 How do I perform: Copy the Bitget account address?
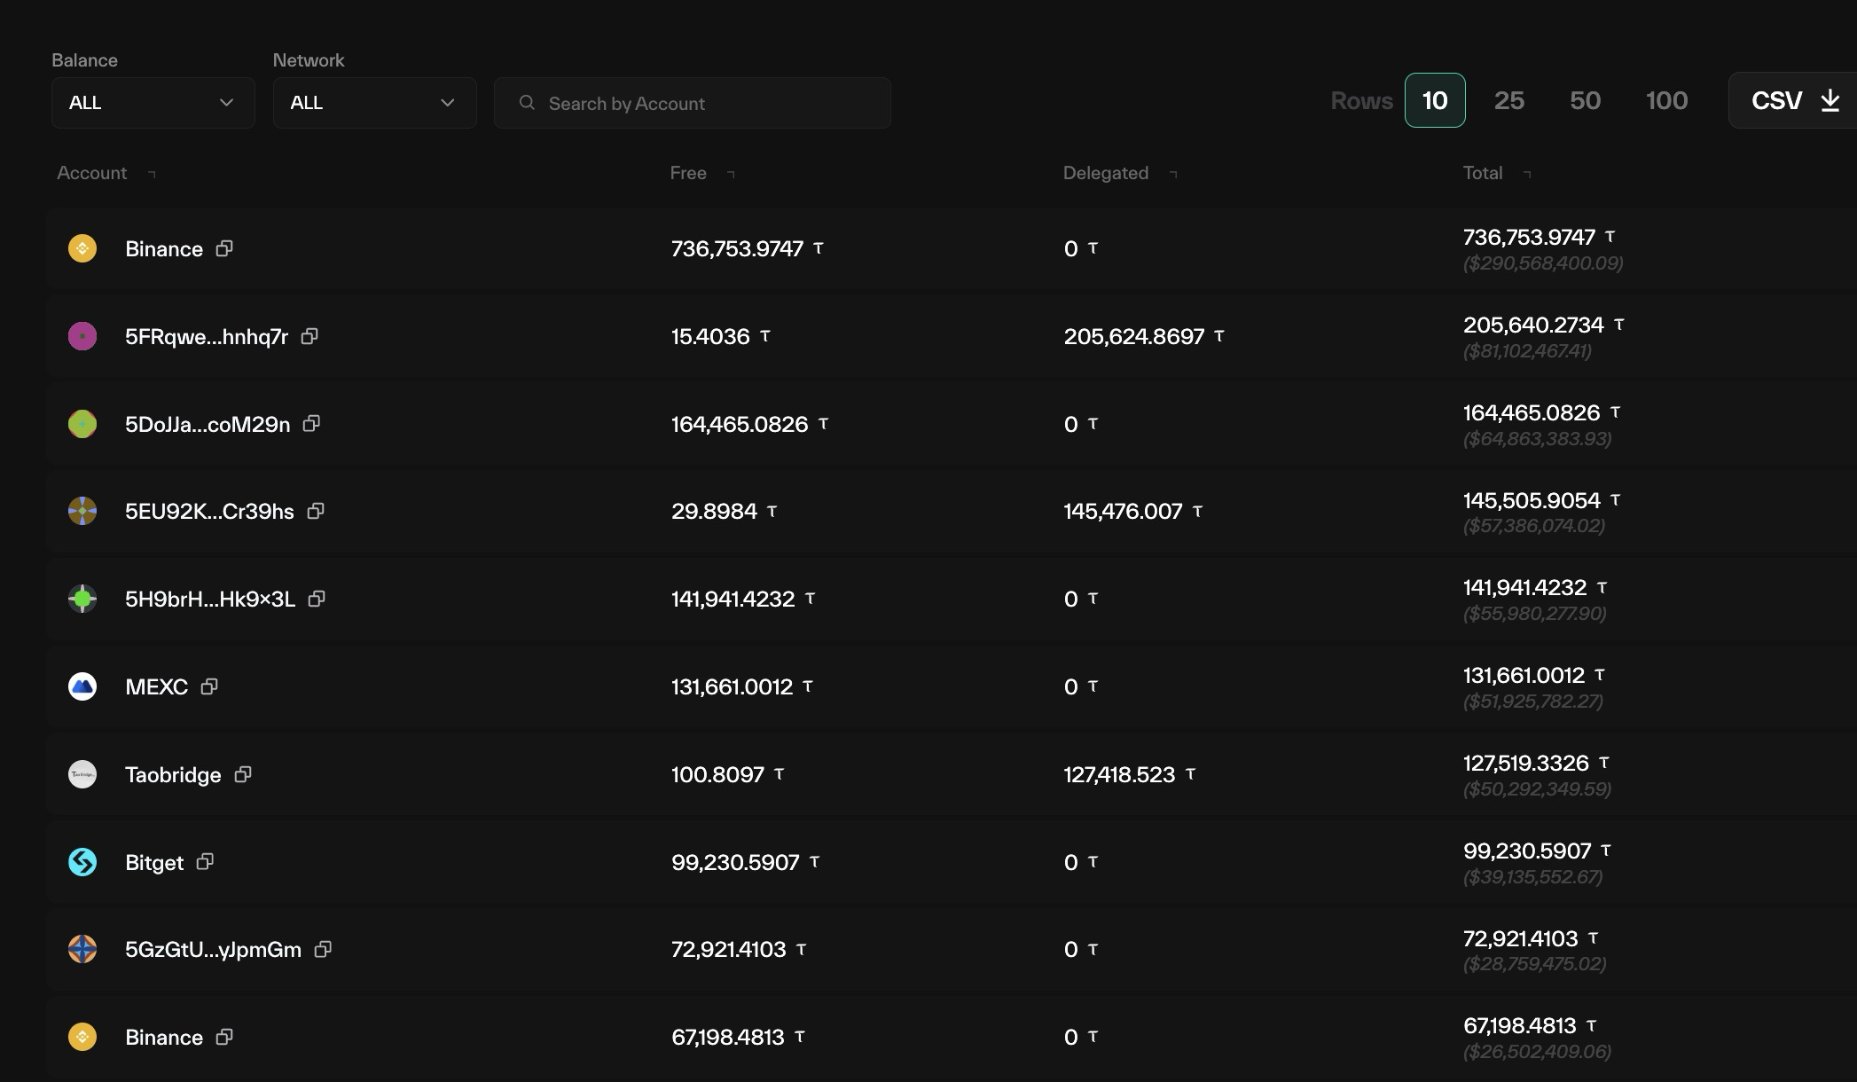pos(205,862)
